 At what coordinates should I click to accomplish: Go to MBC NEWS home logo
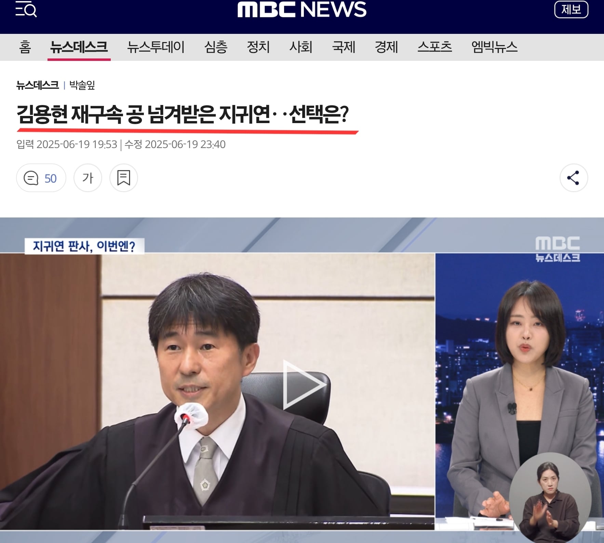pos(302,10)
